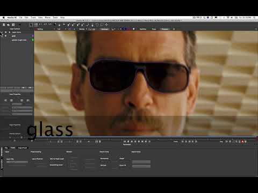Click the lower Export Data button
The height and width of the screenshot is (193, 258).
tap(141, 166)
